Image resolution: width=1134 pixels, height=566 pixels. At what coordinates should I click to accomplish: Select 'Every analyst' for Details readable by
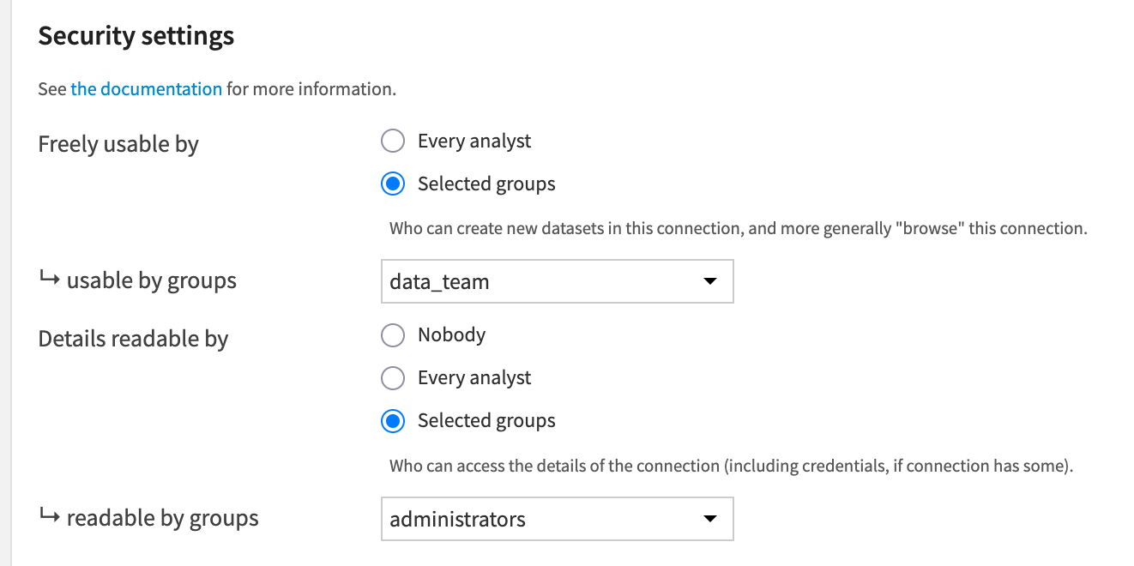(x=393, y=378)
